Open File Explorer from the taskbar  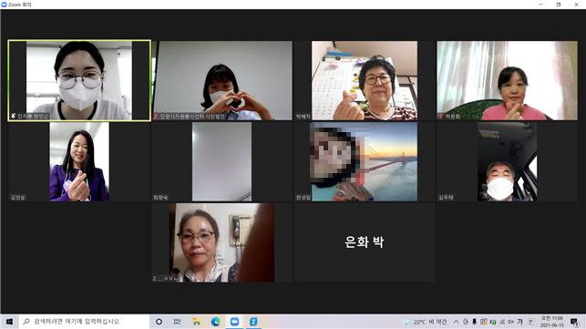[x=196, y=322]
